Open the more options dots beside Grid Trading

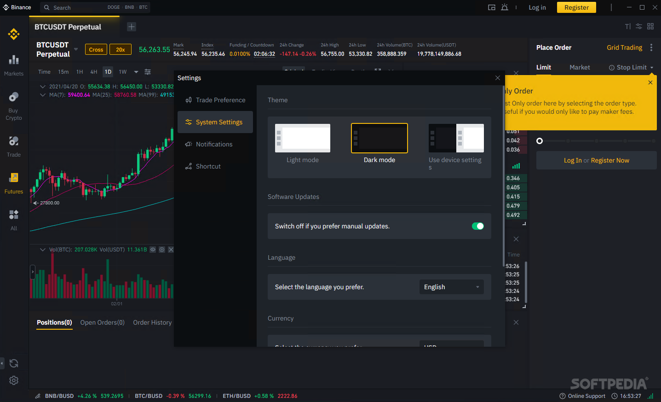pos(651,47)
